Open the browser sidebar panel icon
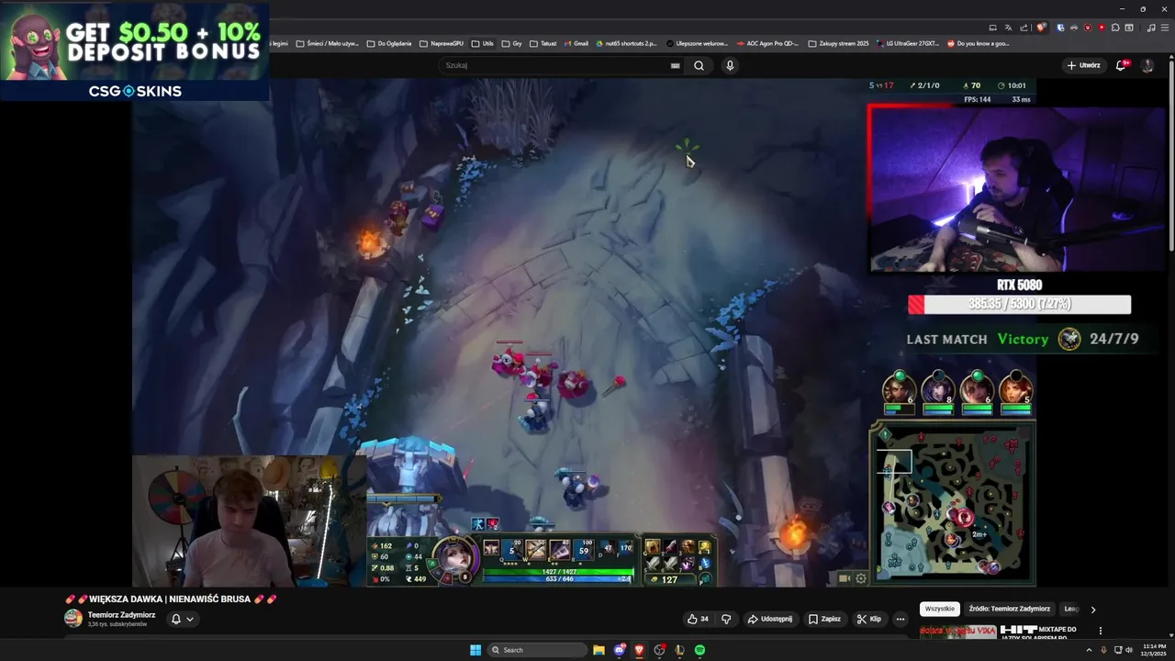 point(1129,28)
